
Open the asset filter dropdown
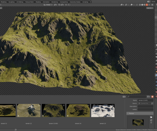(149, 97)
